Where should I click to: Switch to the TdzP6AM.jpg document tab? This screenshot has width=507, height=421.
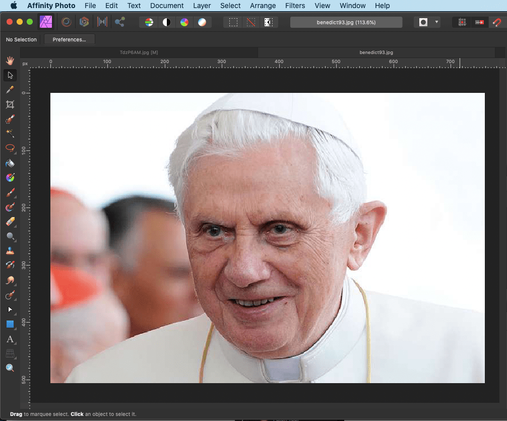pos(139,52)
